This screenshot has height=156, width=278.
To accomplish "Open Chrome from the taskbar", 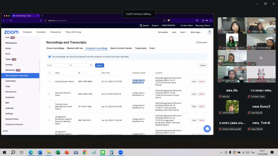I will click(85, 152).
